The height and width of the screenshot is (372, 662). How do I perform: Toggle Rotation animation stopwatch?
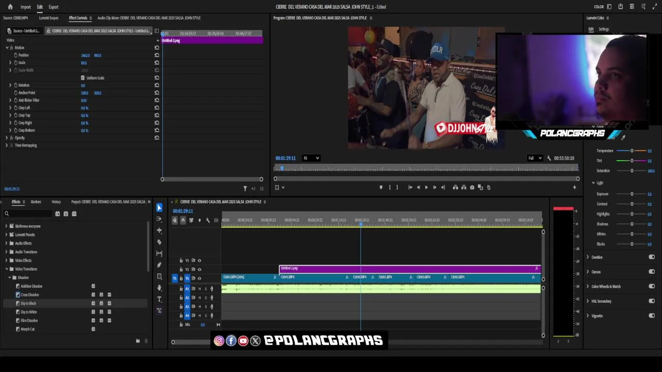click(16, 85)
